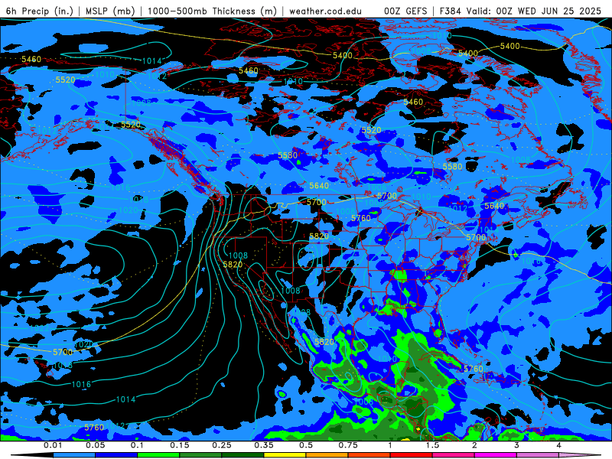
Task: Click the "0.01" legend value
Action: pos(53,445)
